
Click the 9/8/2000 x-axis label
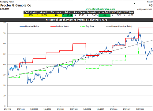point(34,109)
